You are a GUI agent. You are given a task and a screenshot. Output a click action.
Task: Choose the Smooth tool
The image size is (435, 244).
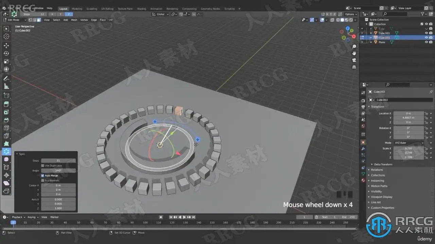6,159
